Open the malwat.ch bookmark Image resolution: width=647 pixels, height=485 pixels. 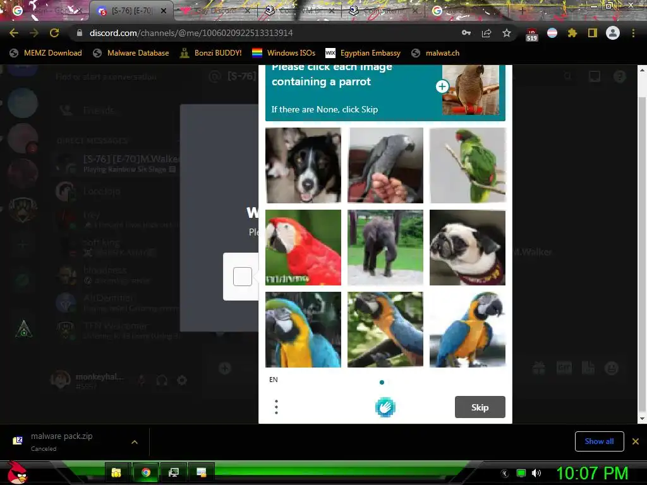[436, 53]
